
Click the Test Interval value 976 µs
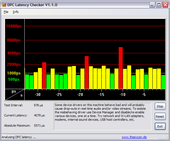38,105
